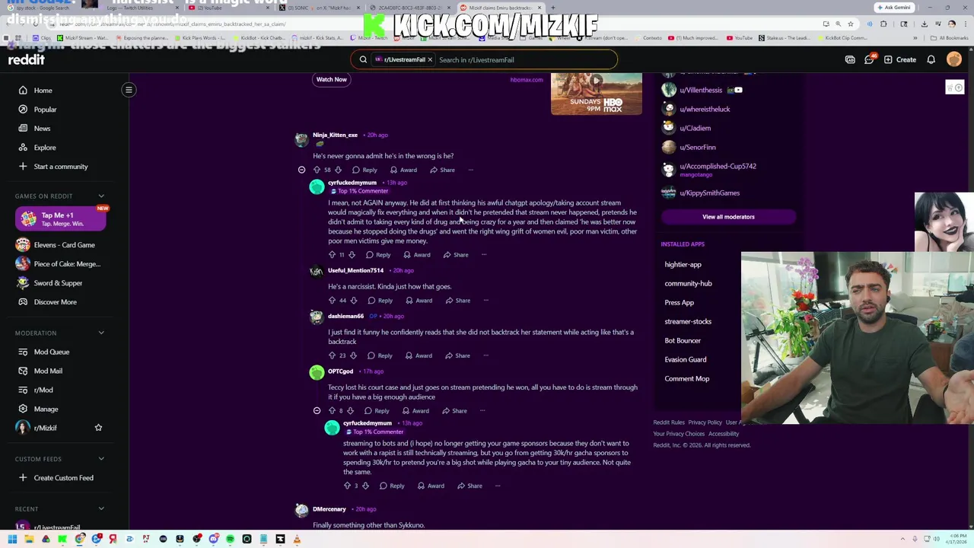The width and height of the screenshot is (974, 548).
Task: Click View all moderators button
Action: pos(728,217)
